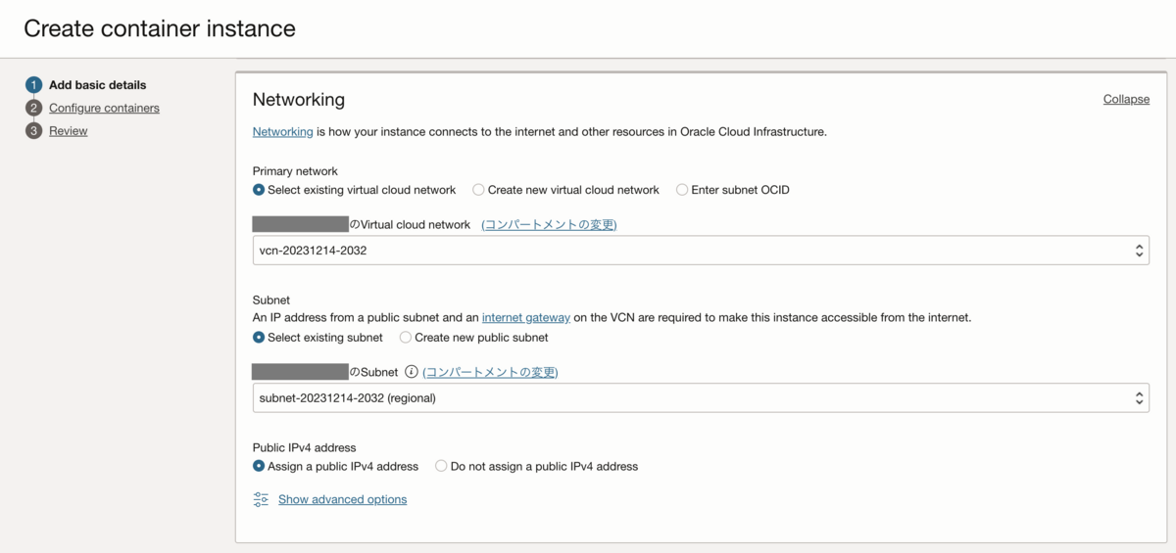Show advanced options link

coord(342,499)
